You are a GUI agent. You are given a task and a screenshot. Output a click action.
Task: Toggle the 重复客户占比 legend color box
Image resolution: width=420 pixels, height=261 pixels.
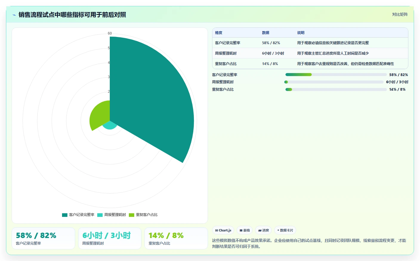click(132, 215)
